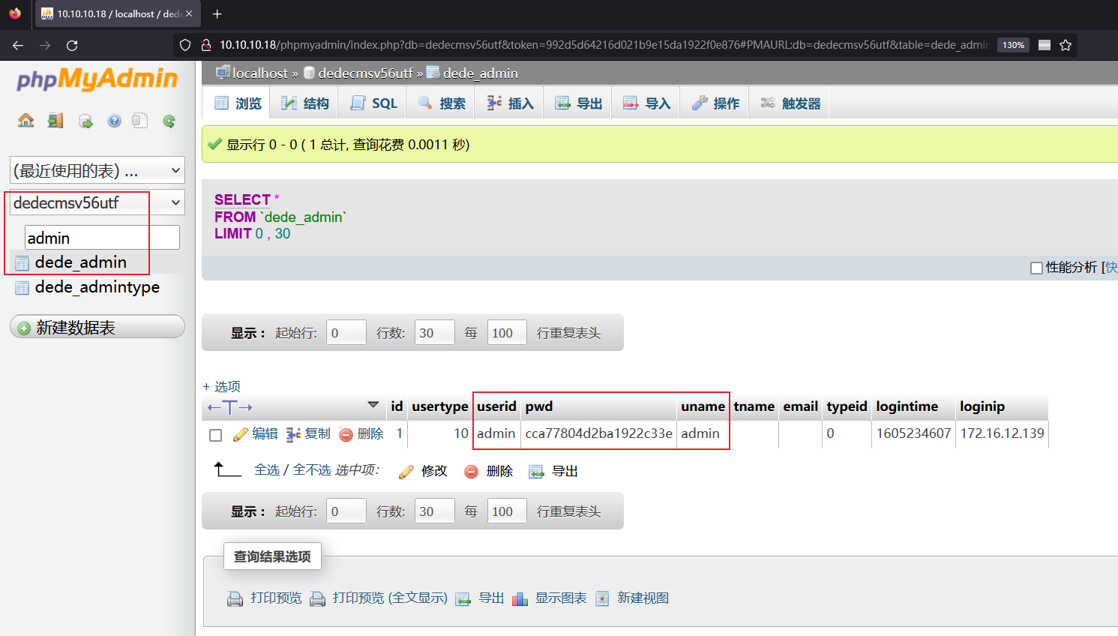Refresh the navigation panel with the green arrow icon
The image size is (1118, 636).
(x=169, y=120)
